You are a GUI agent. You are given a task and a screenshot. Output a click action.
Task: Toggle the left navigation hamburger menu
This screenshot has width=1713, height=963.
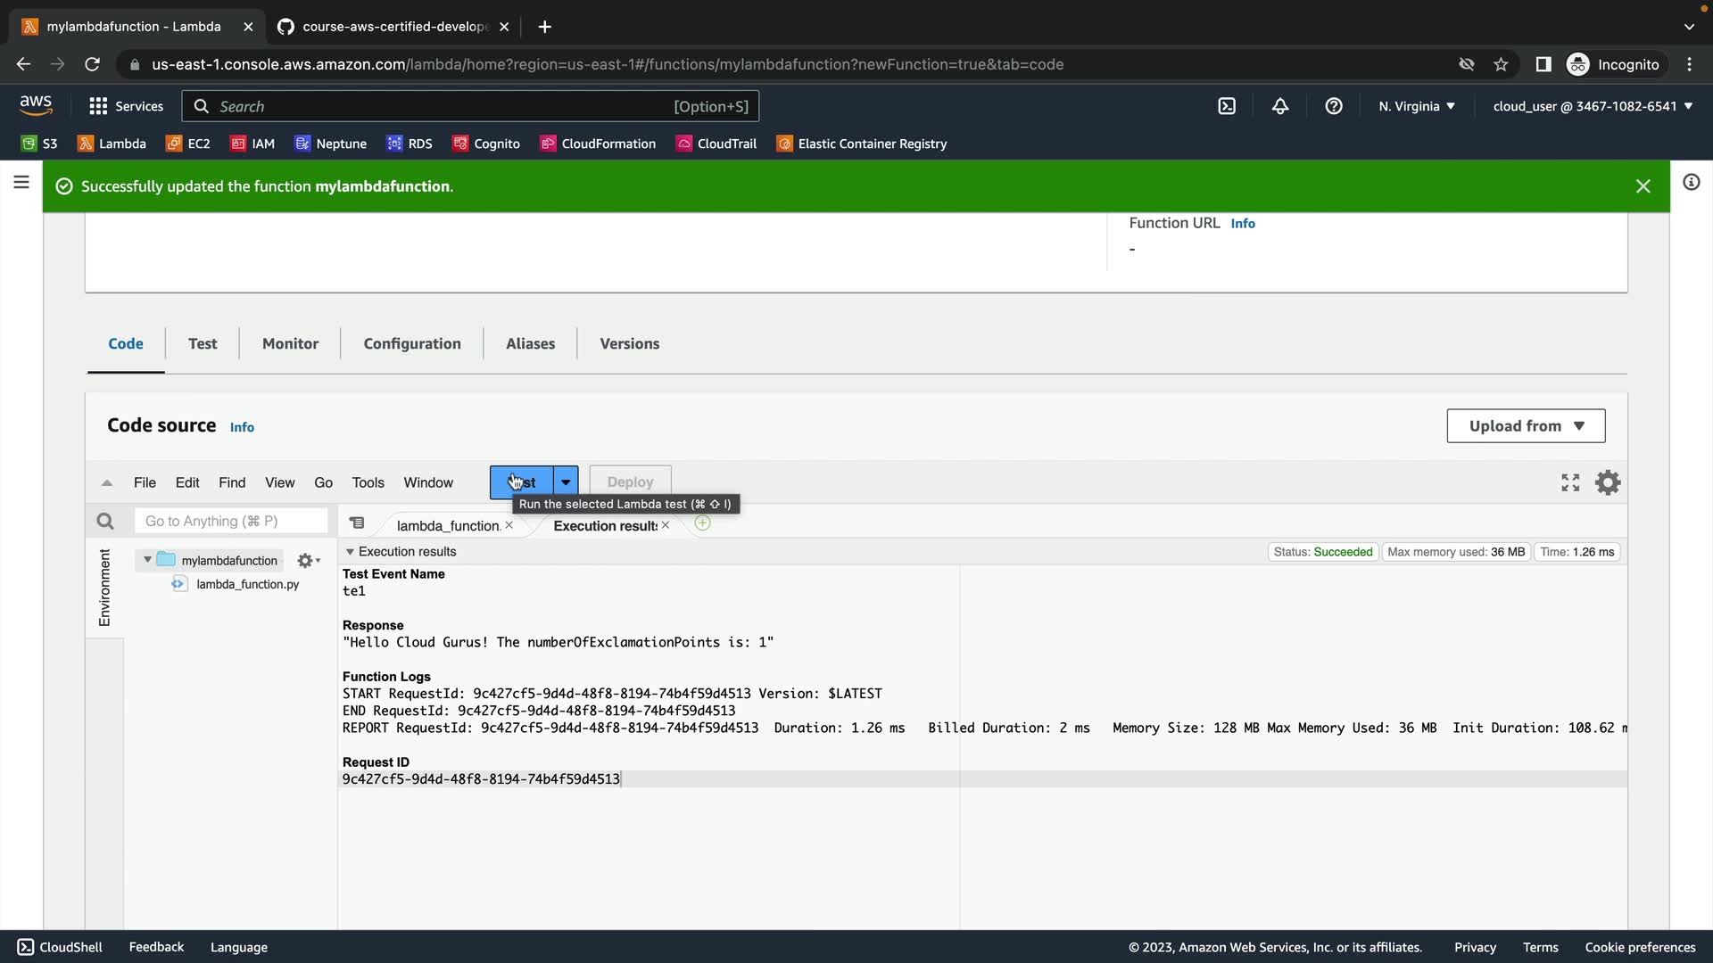(x=21, y=183)
